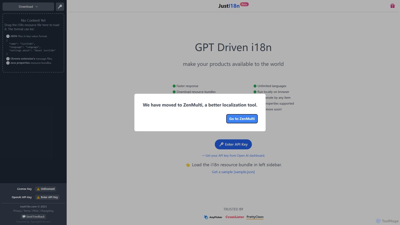Screen dimensions: 400x225
Task: Click the OpenAI API Key label
Action: point(22,197)
